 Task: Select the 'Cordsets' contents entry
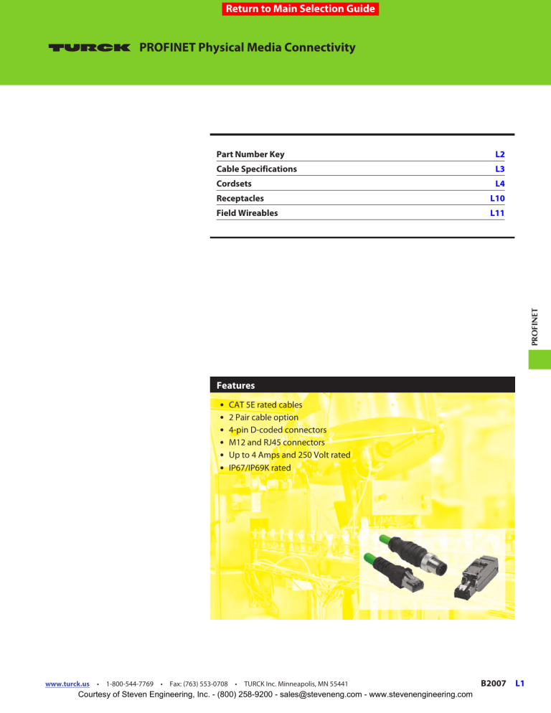tap(234, 184)
